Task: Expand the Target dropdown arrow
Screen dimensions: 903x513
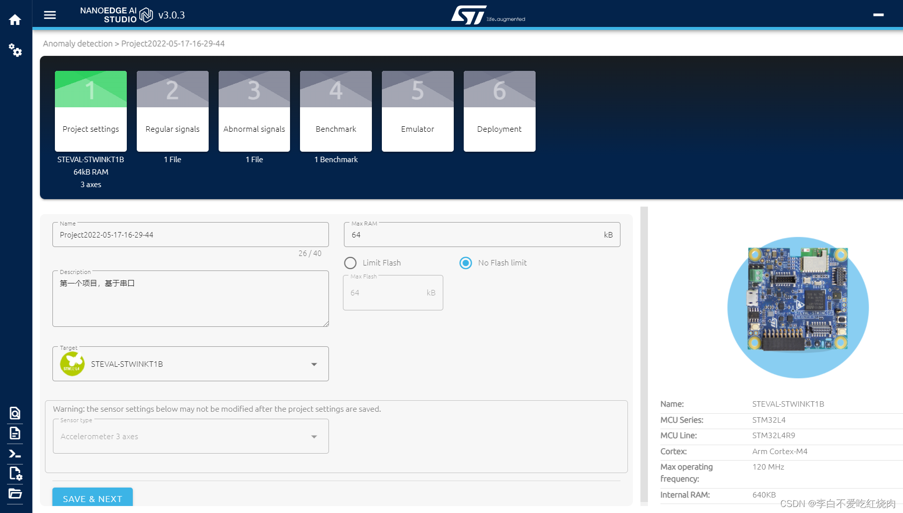Action: pos(314,364)
